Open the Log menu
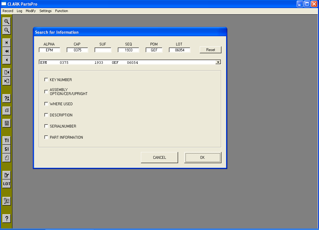 19,11
